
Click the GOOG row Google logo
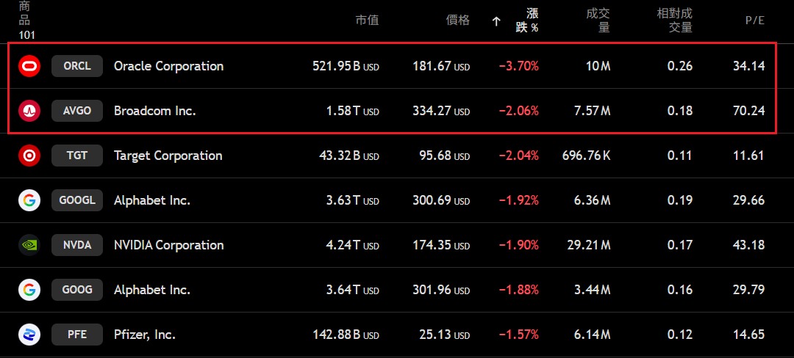click(x=29, y=290)
